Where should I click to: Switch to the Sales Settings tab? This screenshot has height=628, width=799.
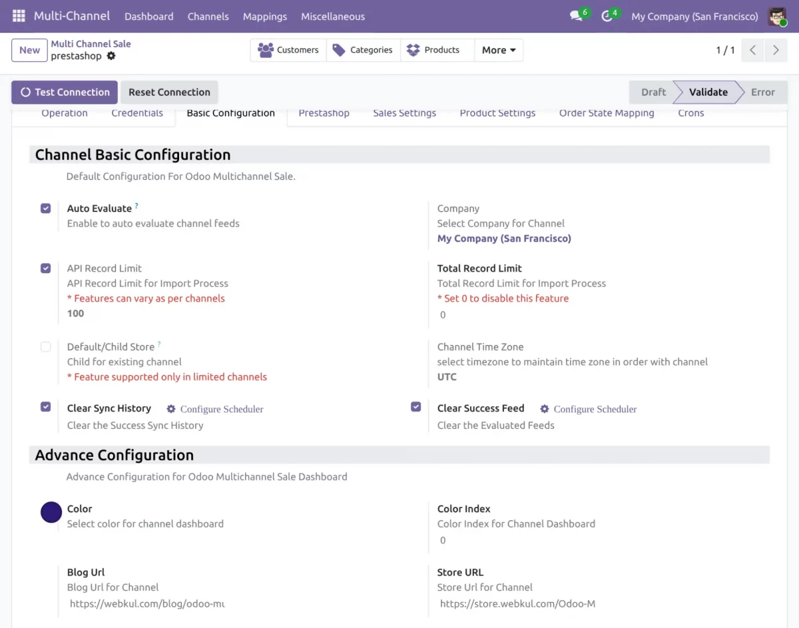click(x=405, y=113)
